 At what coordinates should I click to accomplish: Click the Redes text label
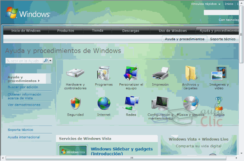pyautogui.click(x=131, y=115)
